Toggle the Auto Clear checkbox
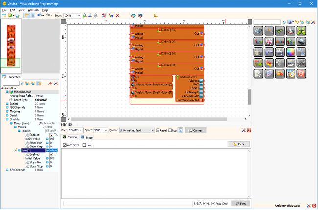 pos(213,203)
